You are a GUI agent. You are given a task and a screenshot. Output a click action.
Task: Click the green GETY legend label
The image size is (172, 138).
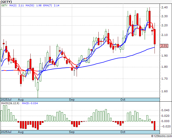point(4,6)
